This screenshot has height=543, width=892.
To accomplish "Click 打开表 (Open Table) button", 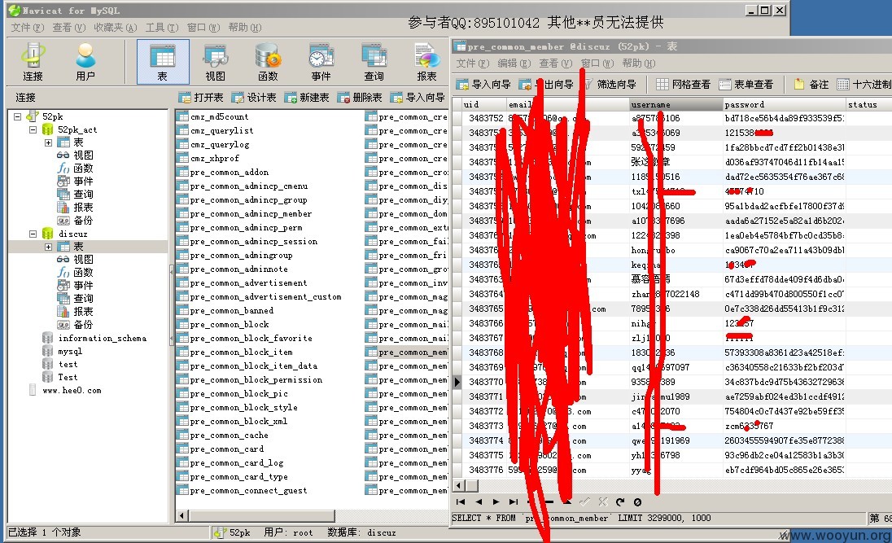I will pos(201,98).
